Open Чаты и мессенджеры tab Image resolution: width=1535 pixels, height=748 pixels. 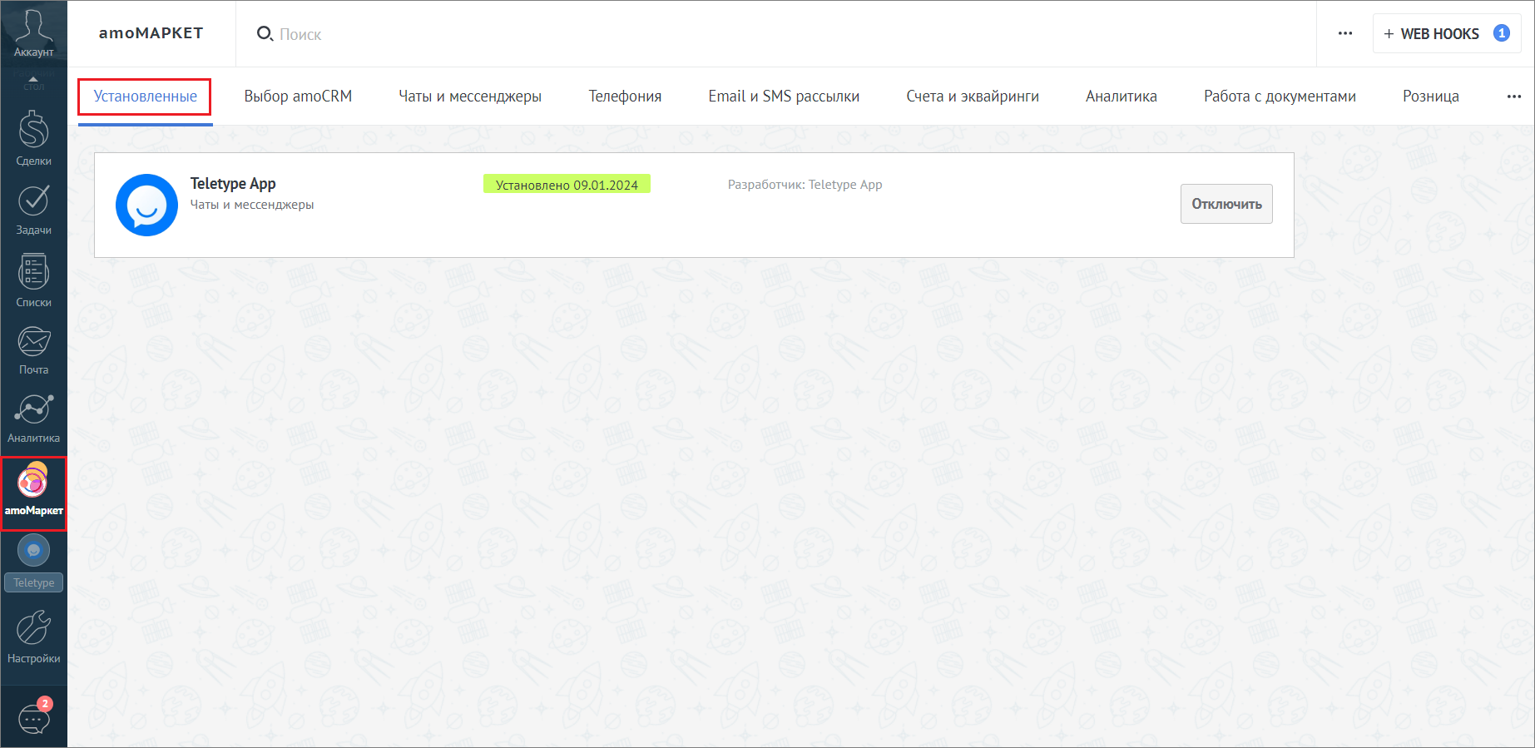[470, 97]
